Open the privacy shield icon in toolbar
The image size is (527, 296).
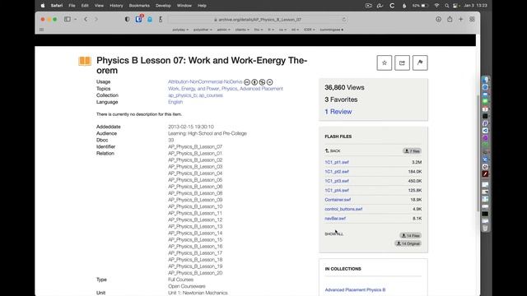(x=127, y=20)
